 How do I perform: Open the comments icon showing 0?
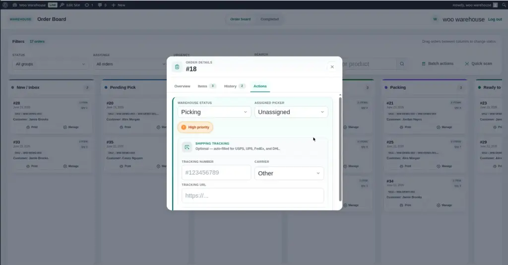[x=102, y=5]
